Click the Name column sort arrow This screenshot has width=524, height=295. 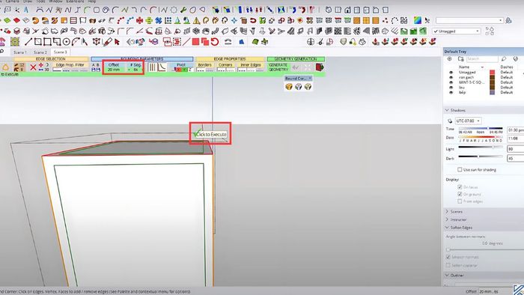click(482, 67)
